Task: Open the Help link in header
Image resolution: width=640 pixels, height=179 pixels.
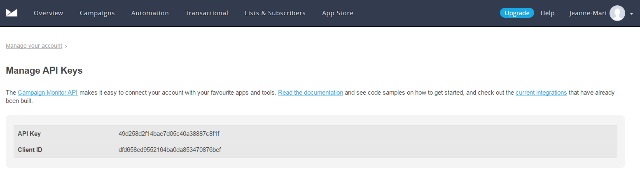Action: click(x=547, y=13)
